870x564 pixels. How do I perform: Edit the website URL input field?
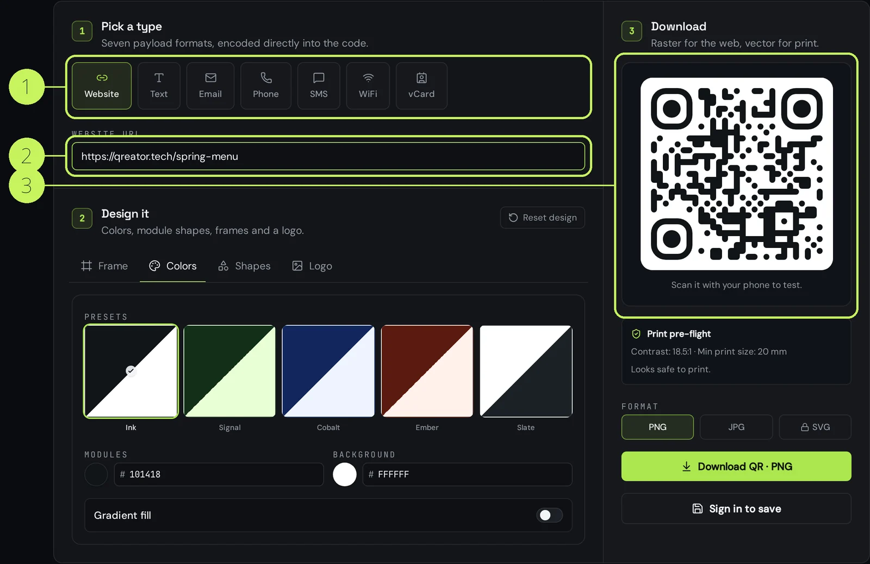[x=328, y=157]
